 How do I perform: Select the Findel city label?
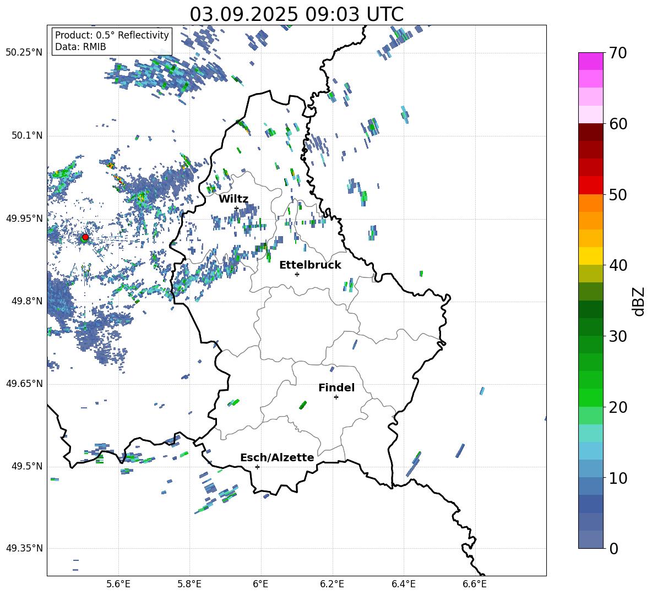[336, 387]
